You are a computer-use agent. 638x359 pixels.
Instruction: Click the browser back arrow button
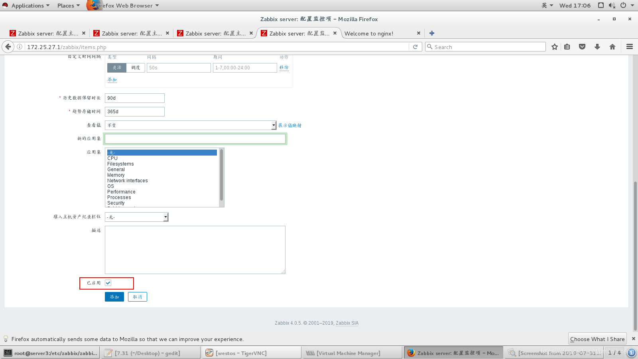click(8, 47)
